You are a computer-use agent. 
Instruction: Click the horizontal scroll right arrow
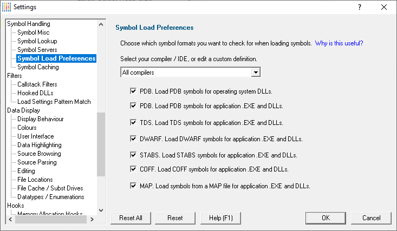point(92,219)
